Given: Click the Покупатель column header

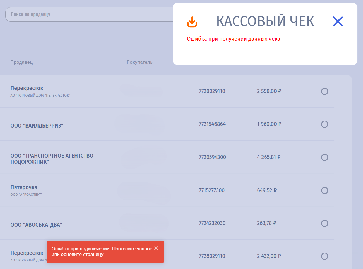Looking at the screenshot, I should (140, 62).
